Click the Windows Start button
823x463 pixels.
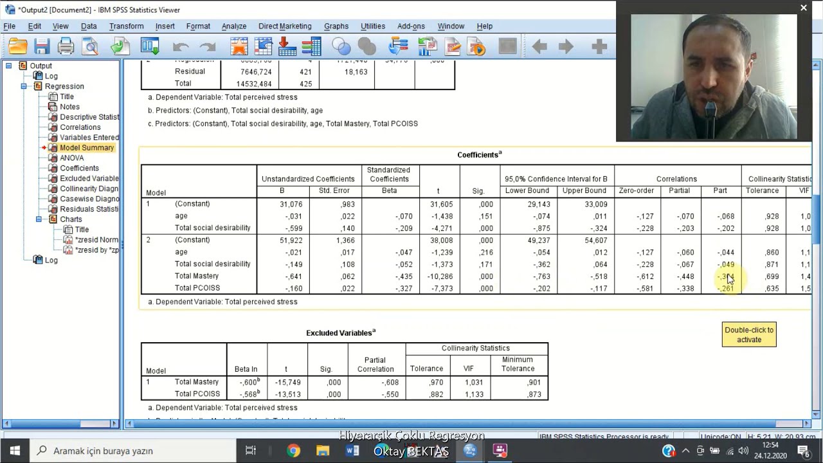pyautogui.click(x=15, y=450)
